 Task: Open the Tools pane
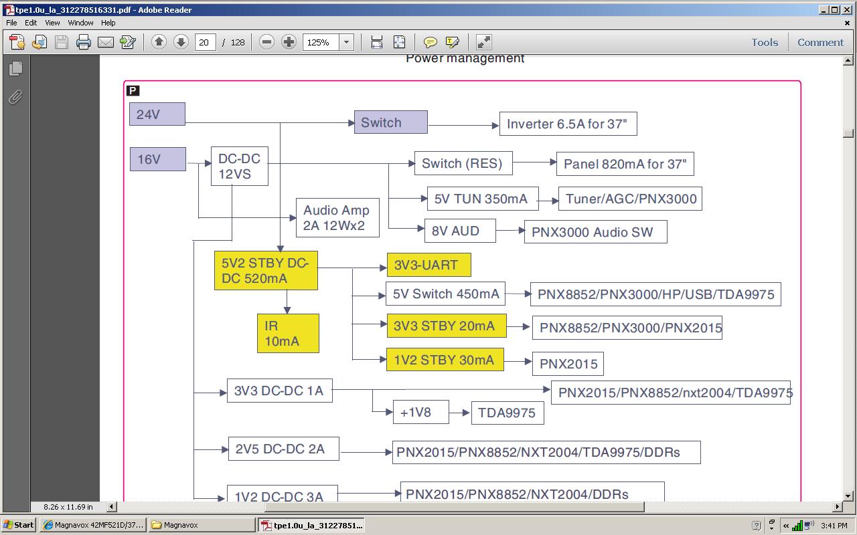point(765,42)
